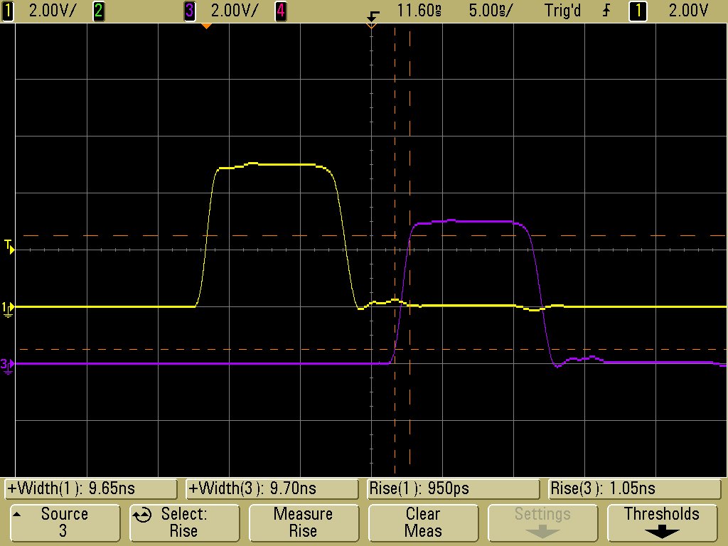Click the rising edge trigger slope icon
This screenshot has height=546, width=728.
point(606,11)
